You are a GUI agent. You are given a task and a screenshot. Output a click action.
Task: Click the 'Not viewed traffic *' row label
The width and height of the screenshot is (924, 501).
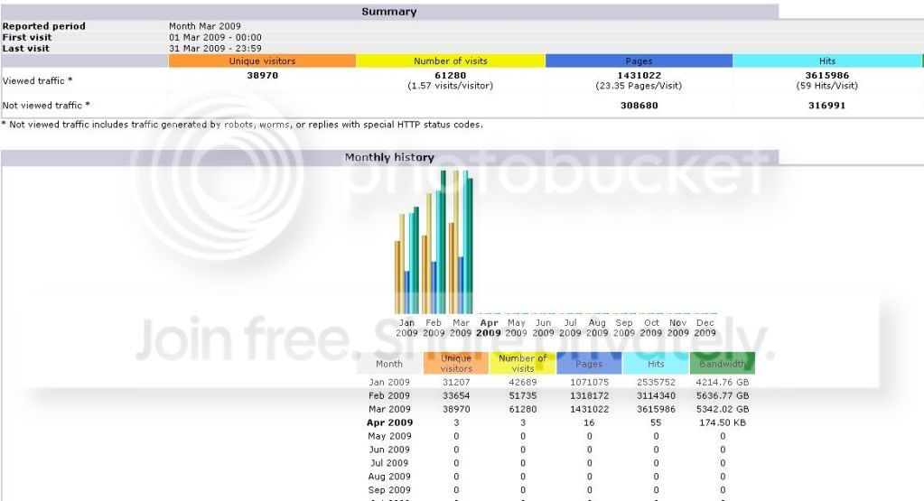point(46,106)
